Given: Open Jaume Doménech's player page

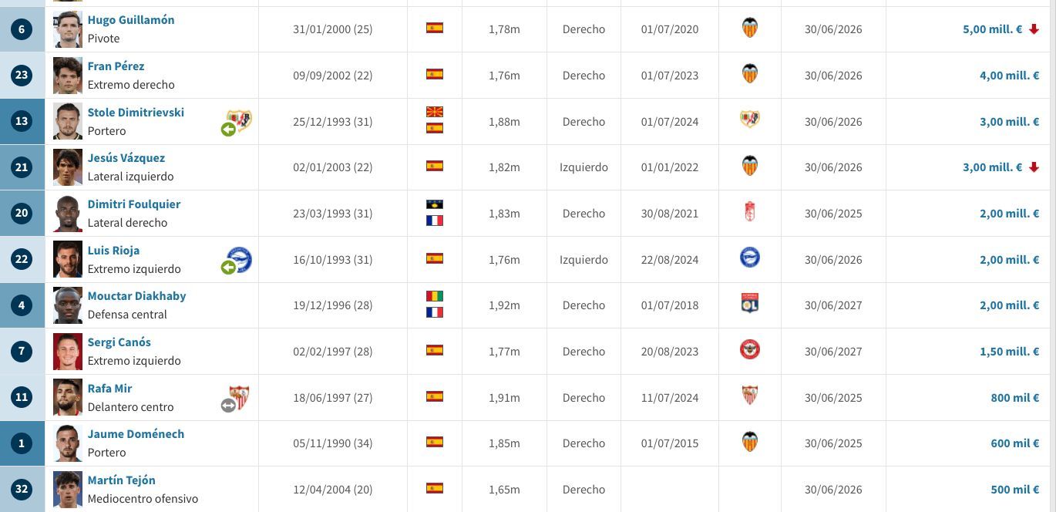Looking at the screenshot, I should pyautogui.click(x=136, y=433).
